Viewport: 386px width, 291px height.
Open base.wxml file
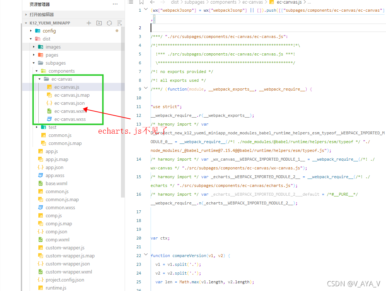pyautogui.click(x=56, y=184)
